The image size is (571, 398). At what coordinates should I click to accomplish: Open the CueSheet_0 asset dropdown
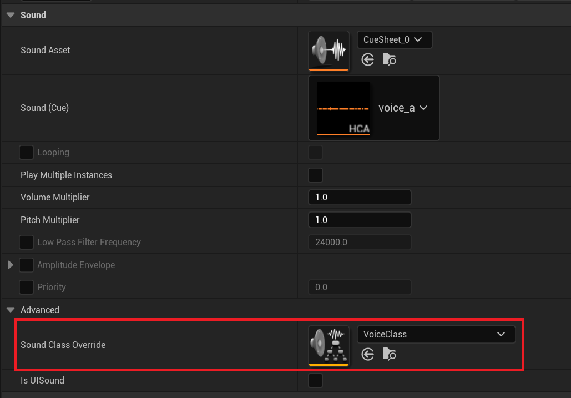pos(394,40)
